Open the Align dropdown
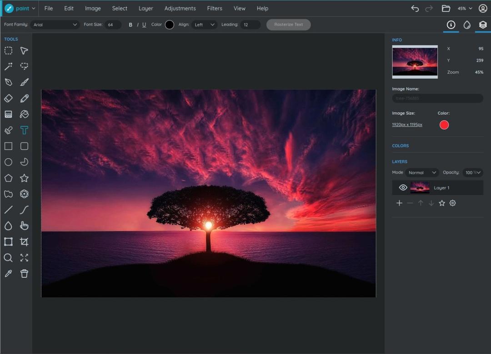Screen dimensions: 491x354 [x=204, y=25]
